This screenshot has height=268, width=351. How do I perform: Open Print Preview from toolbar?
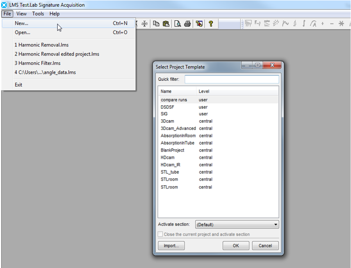[x=178, y=23]
